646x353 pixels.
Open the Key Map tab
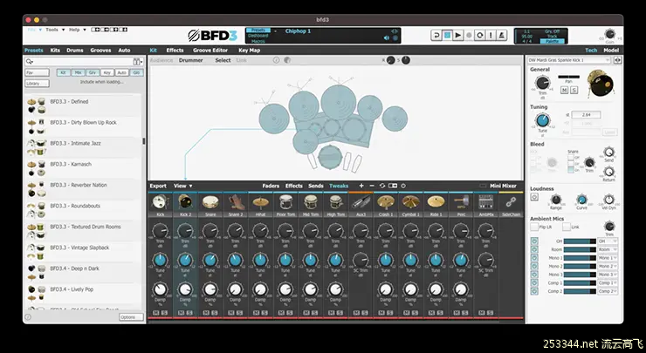[250, 51]
